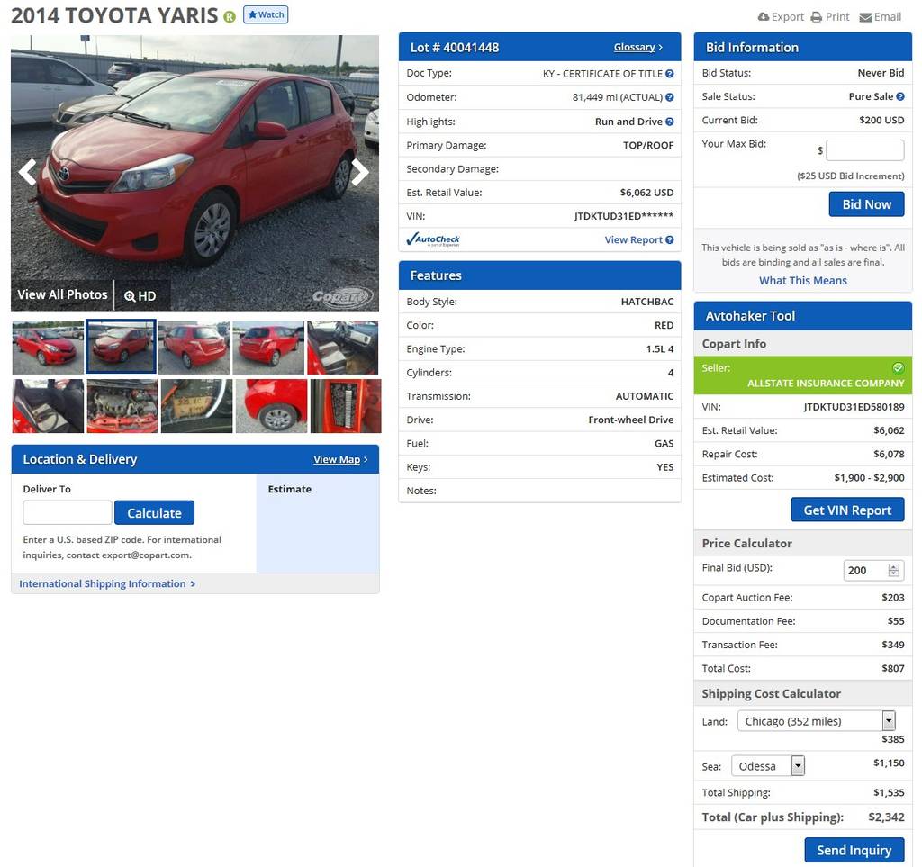
Task: Select thumbnail showing wheel close-up
Action: point(271,406)
